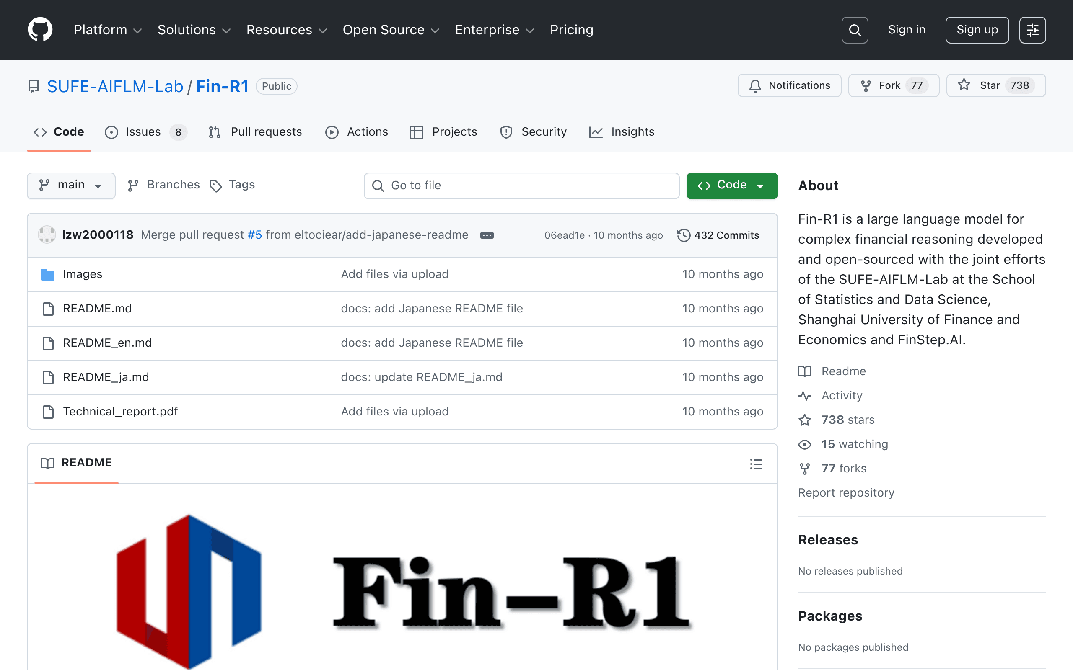Open Fin-R1 repository name link
Screen dimensions: 1073x670
click(x=222, y=86)
